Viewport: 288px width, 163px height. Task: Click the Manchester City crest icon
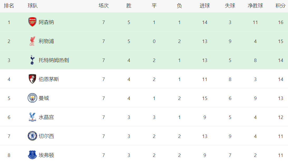point(32,98)
